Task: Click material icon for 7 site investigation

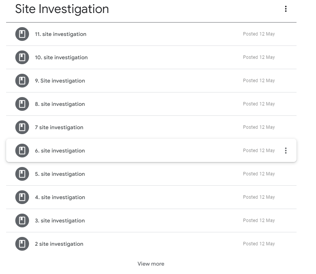Action: 22,127
